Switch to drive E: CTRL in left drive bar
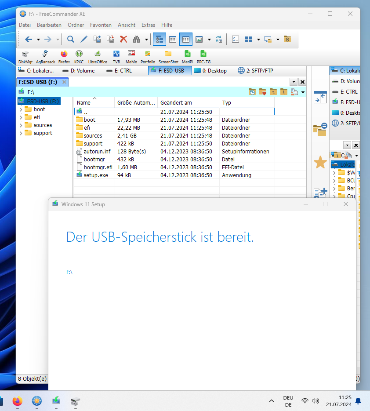Screen dimensions: 370x411 [119, 70]
